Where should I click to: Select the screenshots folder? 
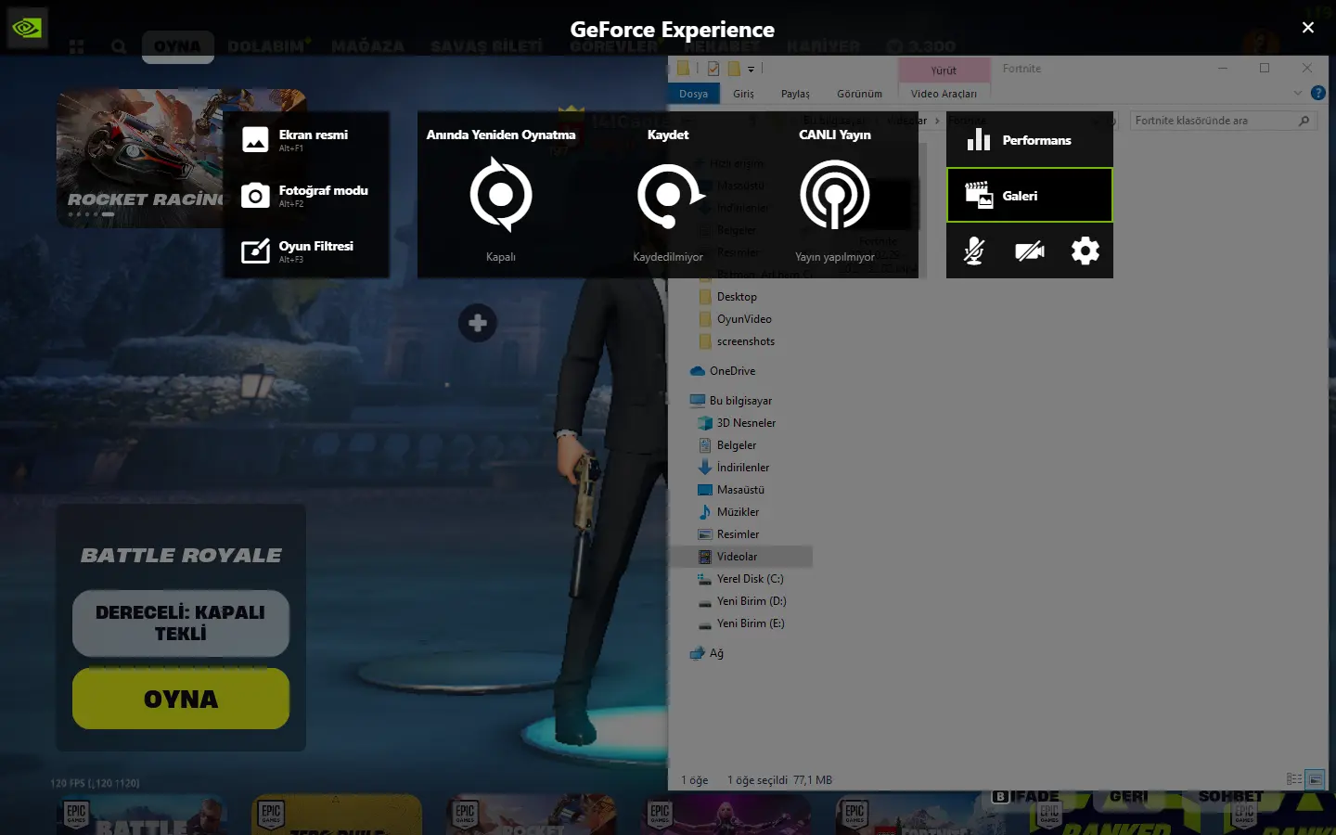tap(745, 341)
